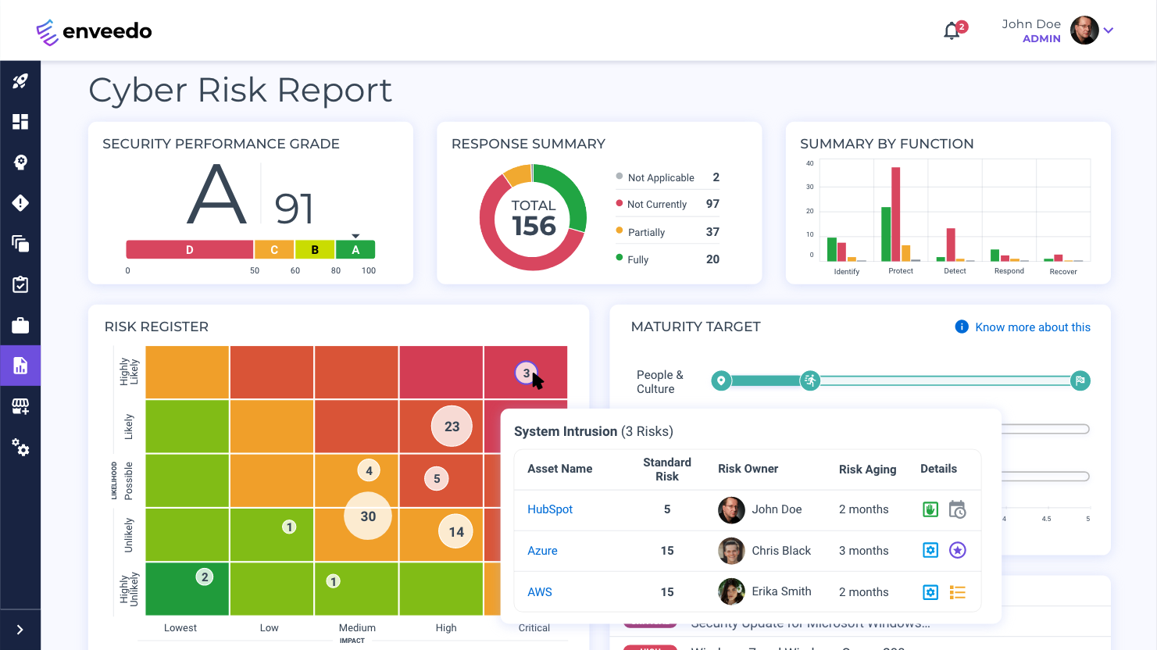Image resolution: width=1157 pixels, height=650 pixels.
Task: Open the calendar schedule icon for HubSpot risk
Action: 957,509
